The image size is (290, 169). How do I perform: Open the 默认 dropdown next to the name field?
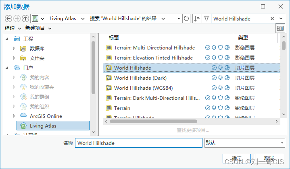pos(282,143)
